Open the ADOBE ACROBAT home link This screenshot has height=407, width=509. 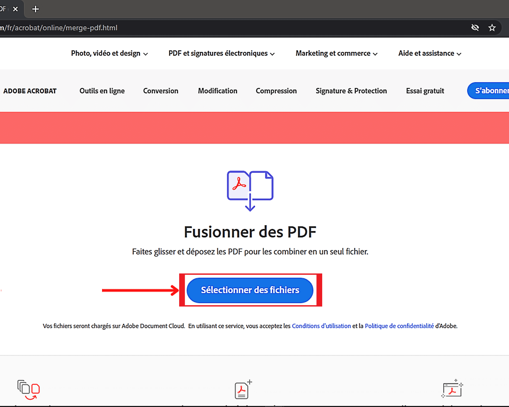(30, 91)
